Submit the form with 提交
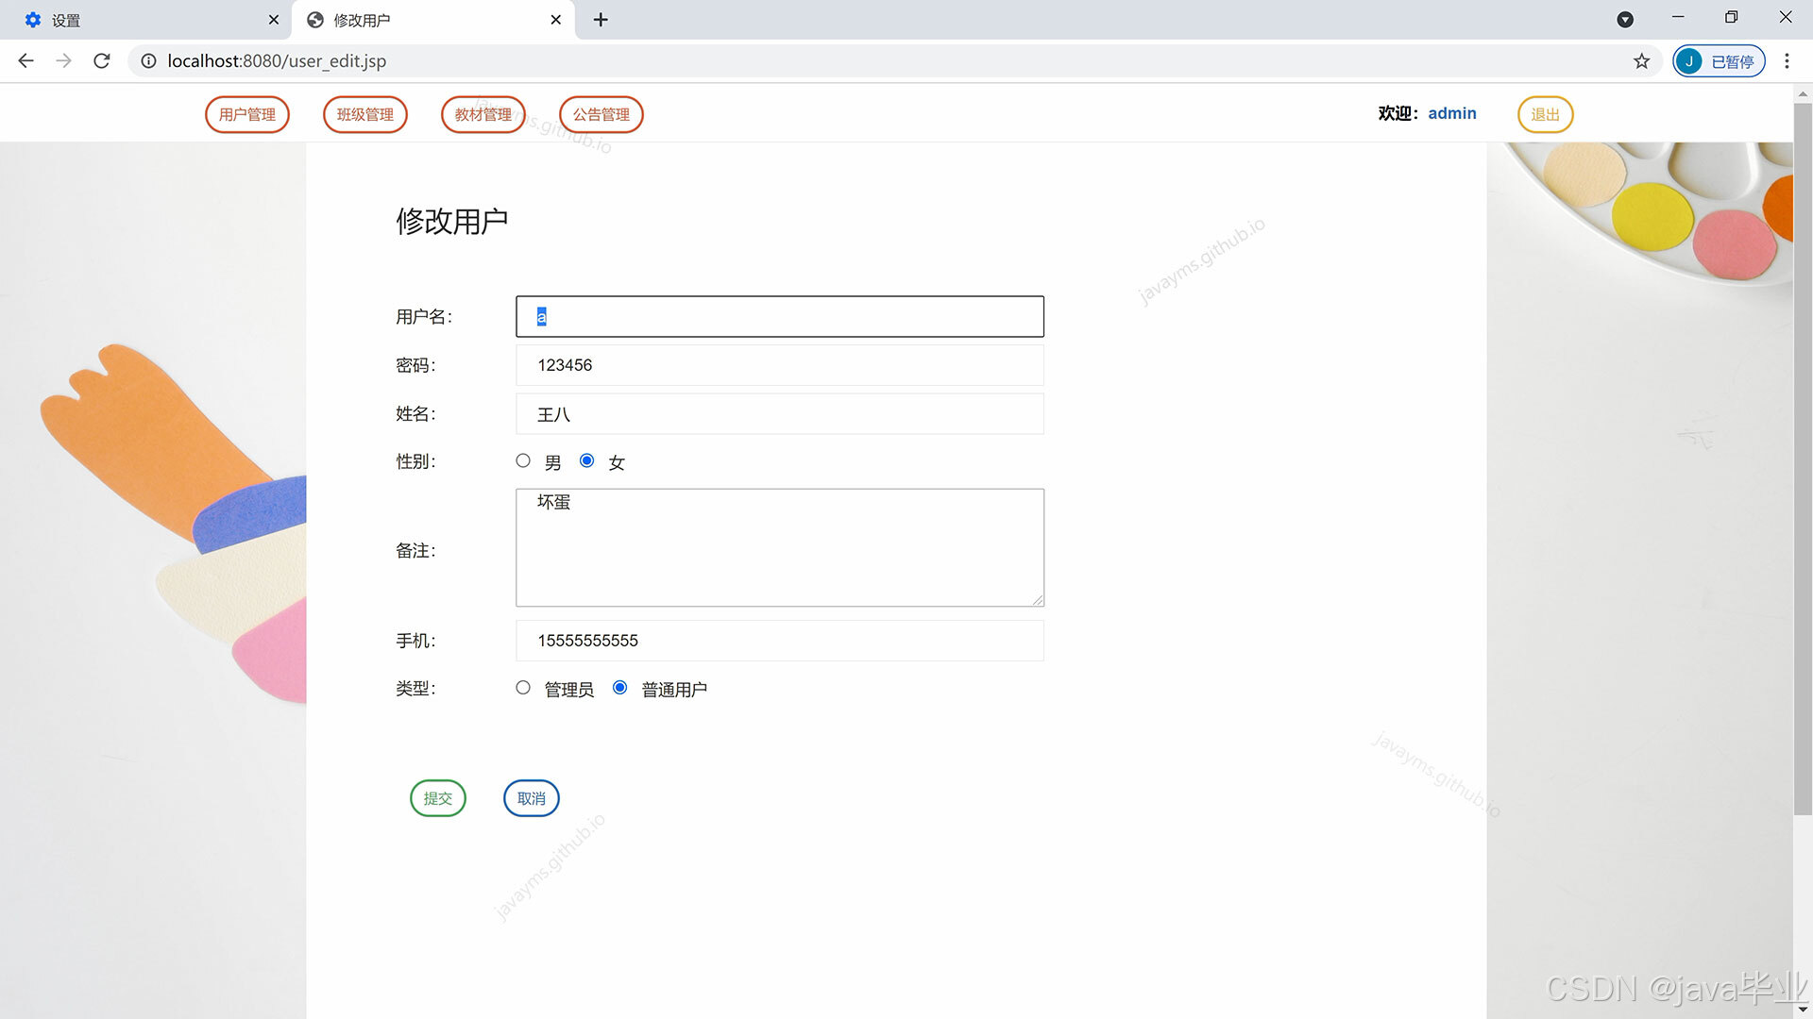 pos(438,798)
